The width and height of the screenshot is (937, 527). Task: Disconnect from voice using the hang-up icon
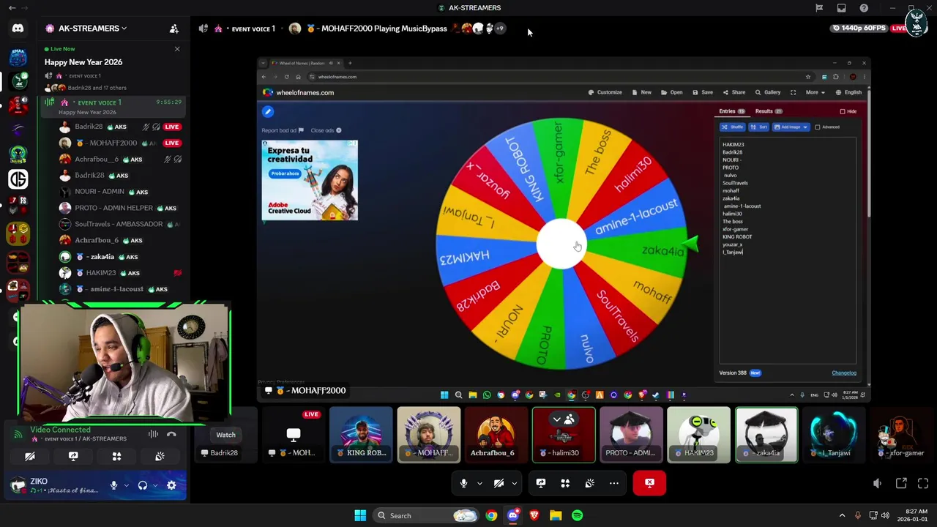(x=171, y=434)
